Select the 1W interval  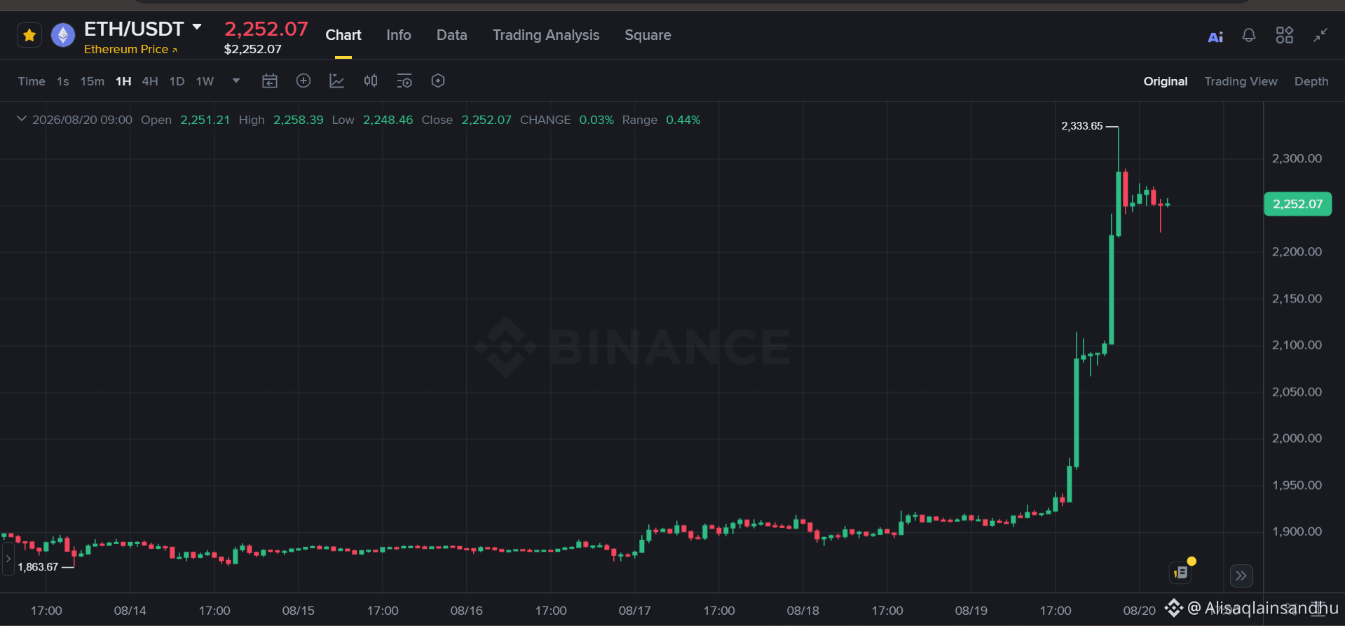pos(205,81)
